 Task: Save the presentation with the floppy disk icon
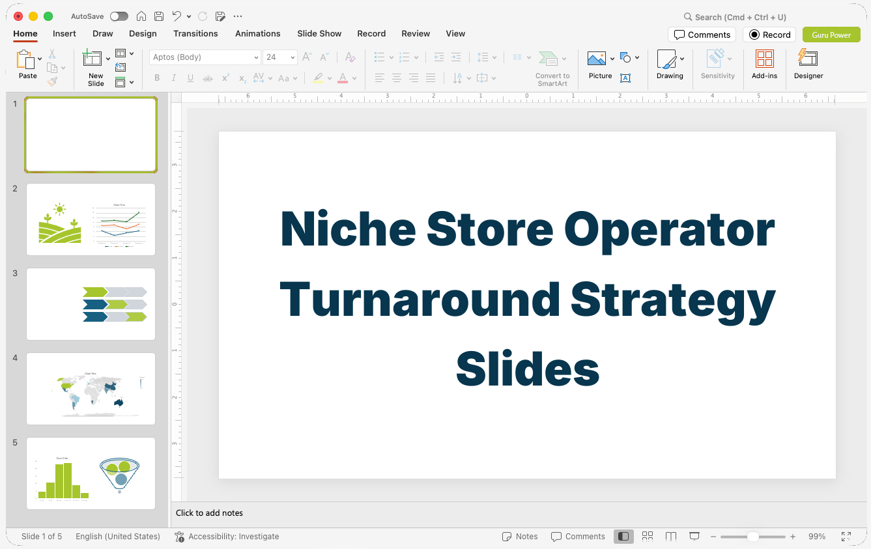(159, 16)
